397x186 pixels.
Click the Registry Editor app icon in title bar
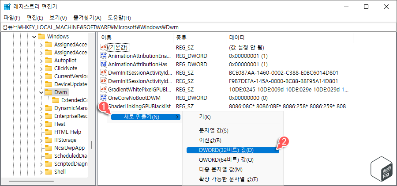[x=7, y=7]
